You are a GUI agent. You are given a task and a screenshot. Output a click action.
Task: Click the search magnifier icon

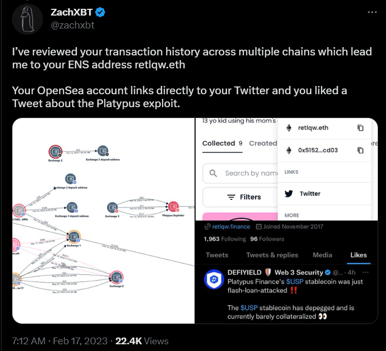pyautogui.click(x=213, y=173)
